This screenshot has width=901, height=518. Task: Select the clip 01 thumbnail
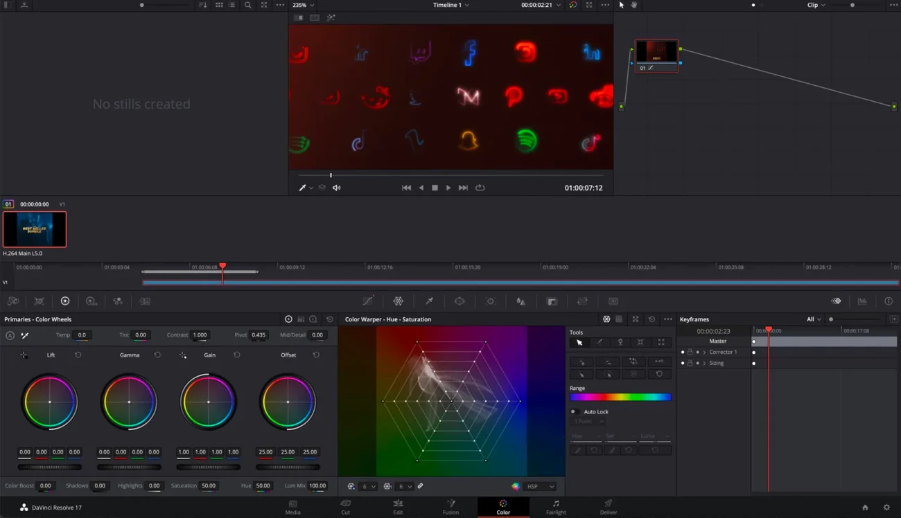(35, 229)
